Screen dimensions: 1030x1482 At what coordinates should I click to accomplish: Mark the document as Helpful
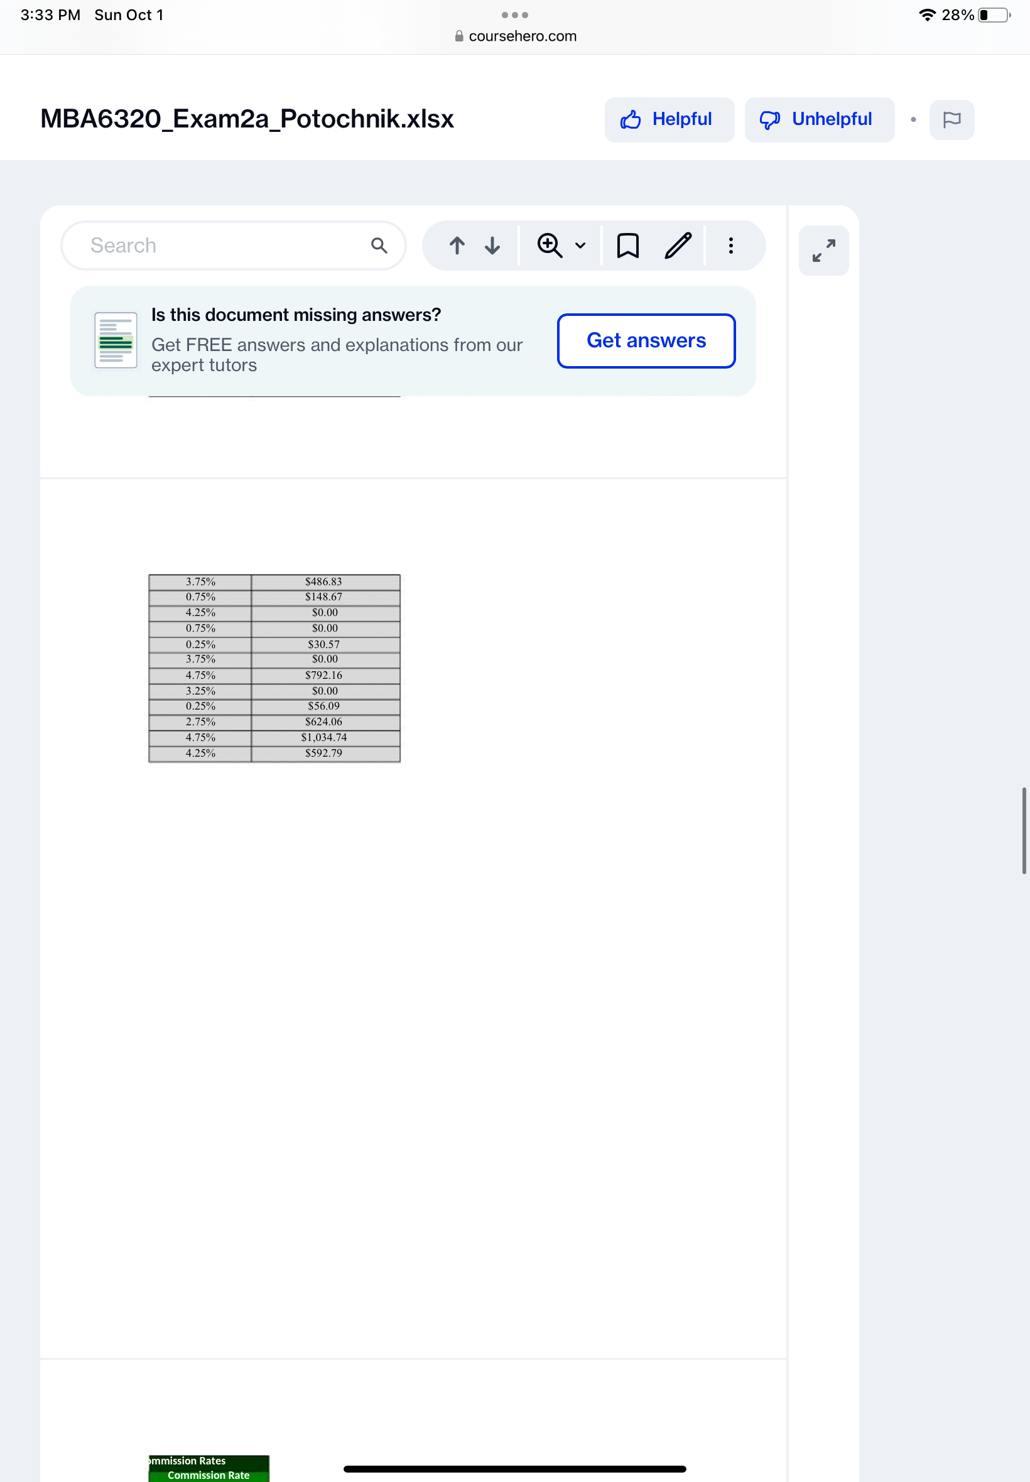pyautogui.click(x=669, y=119)
